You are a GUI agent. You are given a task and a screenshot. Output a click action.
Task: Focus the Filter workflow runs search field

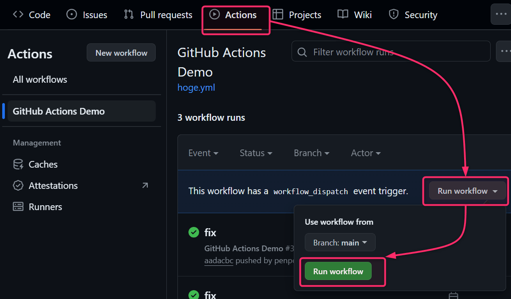pyautogui.click(x=391, y=51)
